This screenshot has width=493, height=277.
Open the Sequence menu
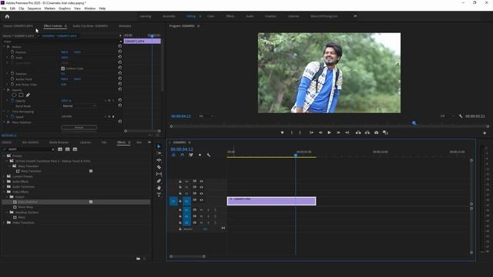(34, 8)
